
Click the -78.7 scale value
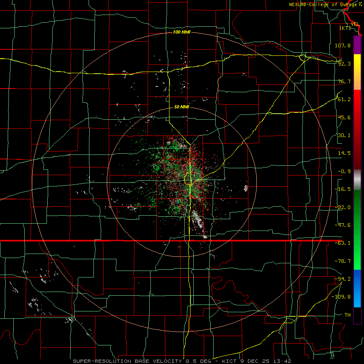coord(343,261)
